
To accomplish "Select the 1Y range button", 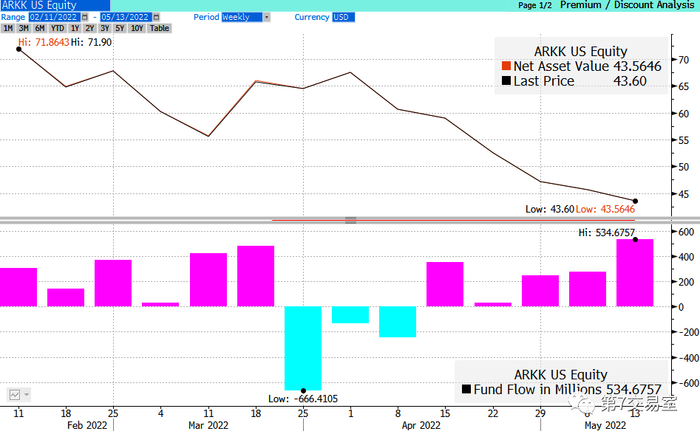I will tap(75, 28).
